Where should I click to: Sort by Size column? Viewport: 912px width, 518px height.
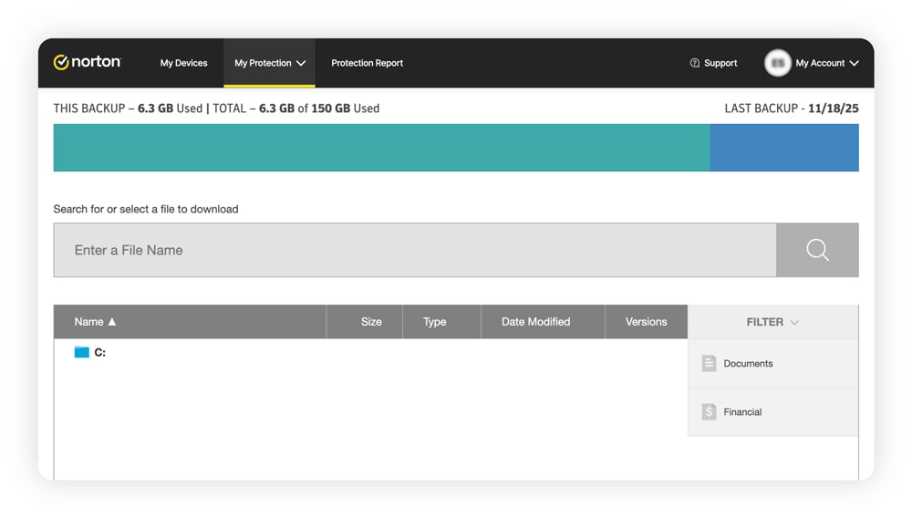point(365,322)
